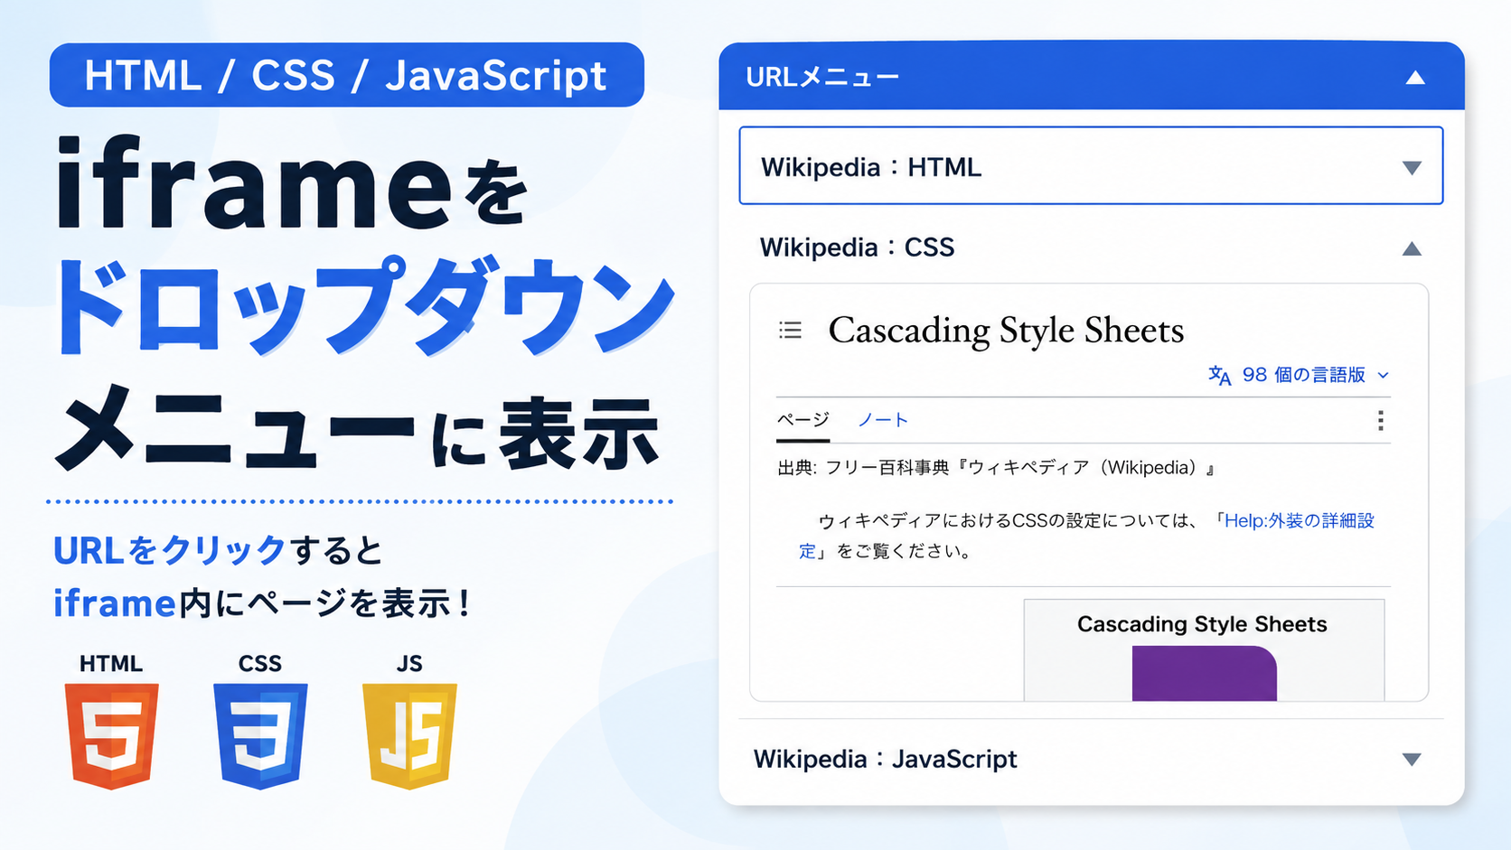Collapse the Wikipedia：CSS section arrow

tap(1412, 248)
